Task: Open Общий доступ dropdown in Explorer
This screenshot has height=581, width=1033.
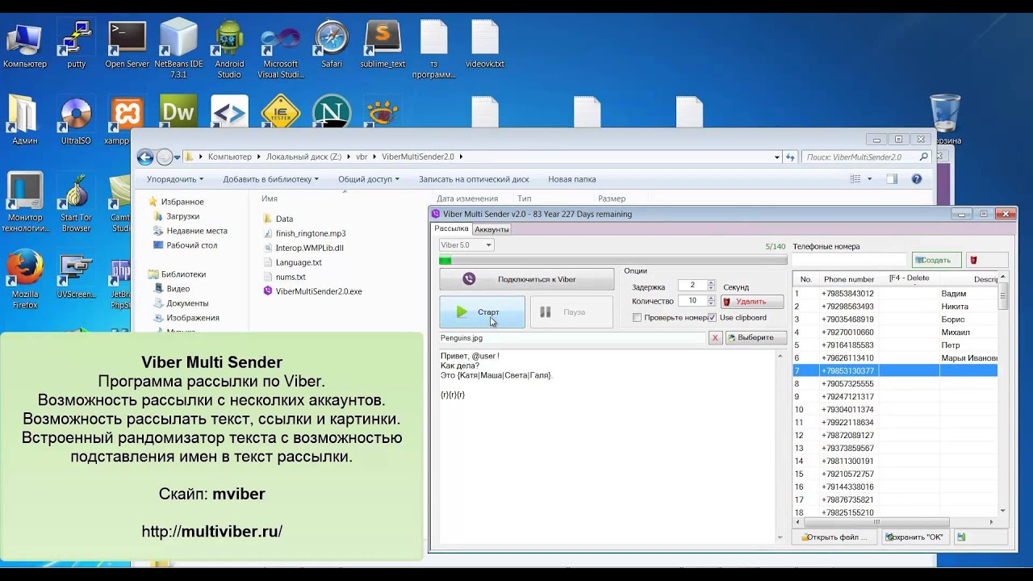Action: tap(368, 179)
